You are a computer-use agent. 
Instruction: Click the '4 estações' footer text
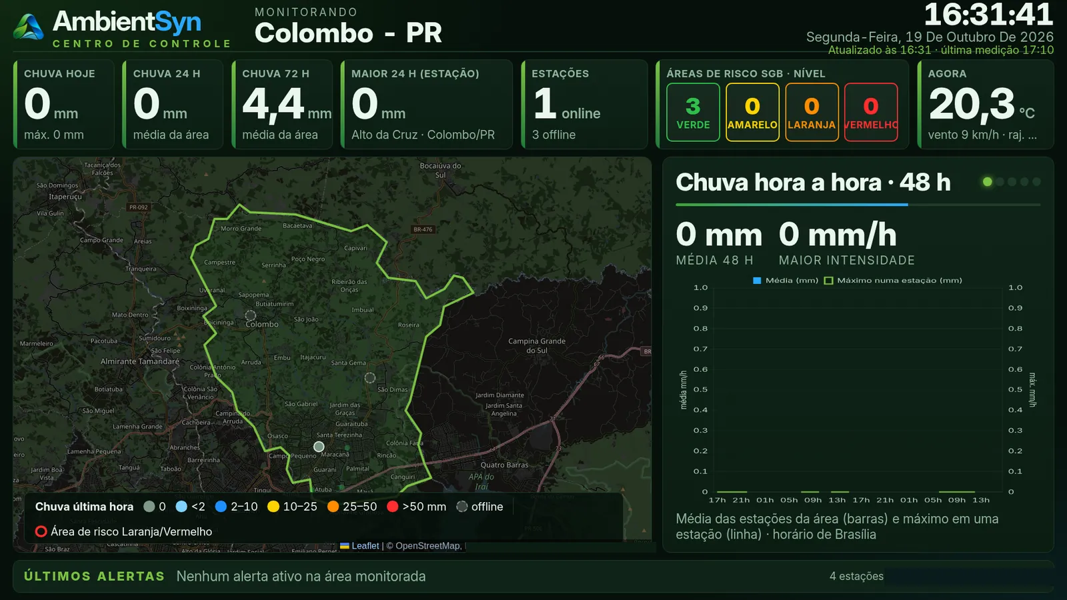(856, 576)
